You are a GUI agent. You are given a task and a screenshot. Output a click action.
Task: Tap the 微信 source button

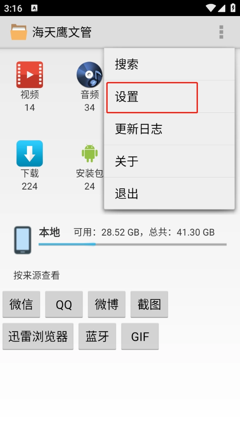point(21,304)
